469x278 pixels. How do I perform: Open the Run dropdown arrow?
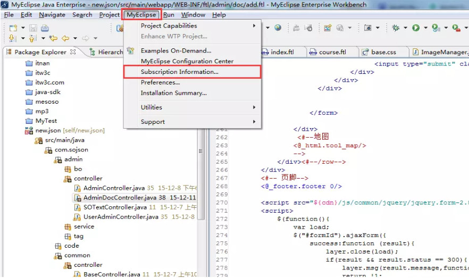425,28
